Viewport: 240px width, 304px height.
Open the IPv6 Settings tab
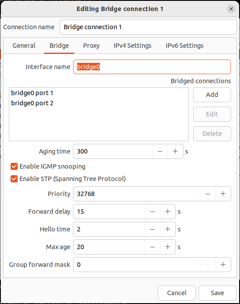(184, 46)
